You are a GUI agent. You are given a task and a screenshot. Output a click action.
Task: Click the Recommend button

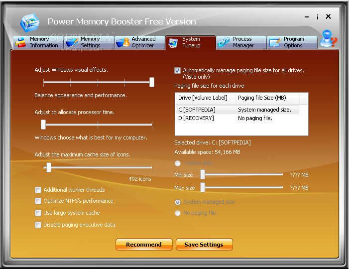click(x=144, y=245)
